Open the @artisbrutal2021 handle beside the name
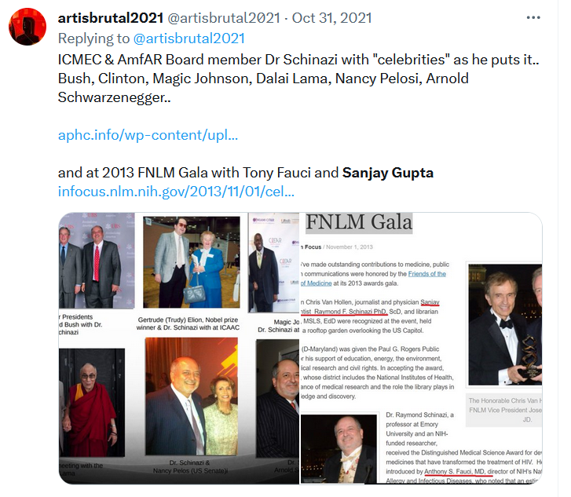Screen dimensions: 571x497 (x=224, y=18)
